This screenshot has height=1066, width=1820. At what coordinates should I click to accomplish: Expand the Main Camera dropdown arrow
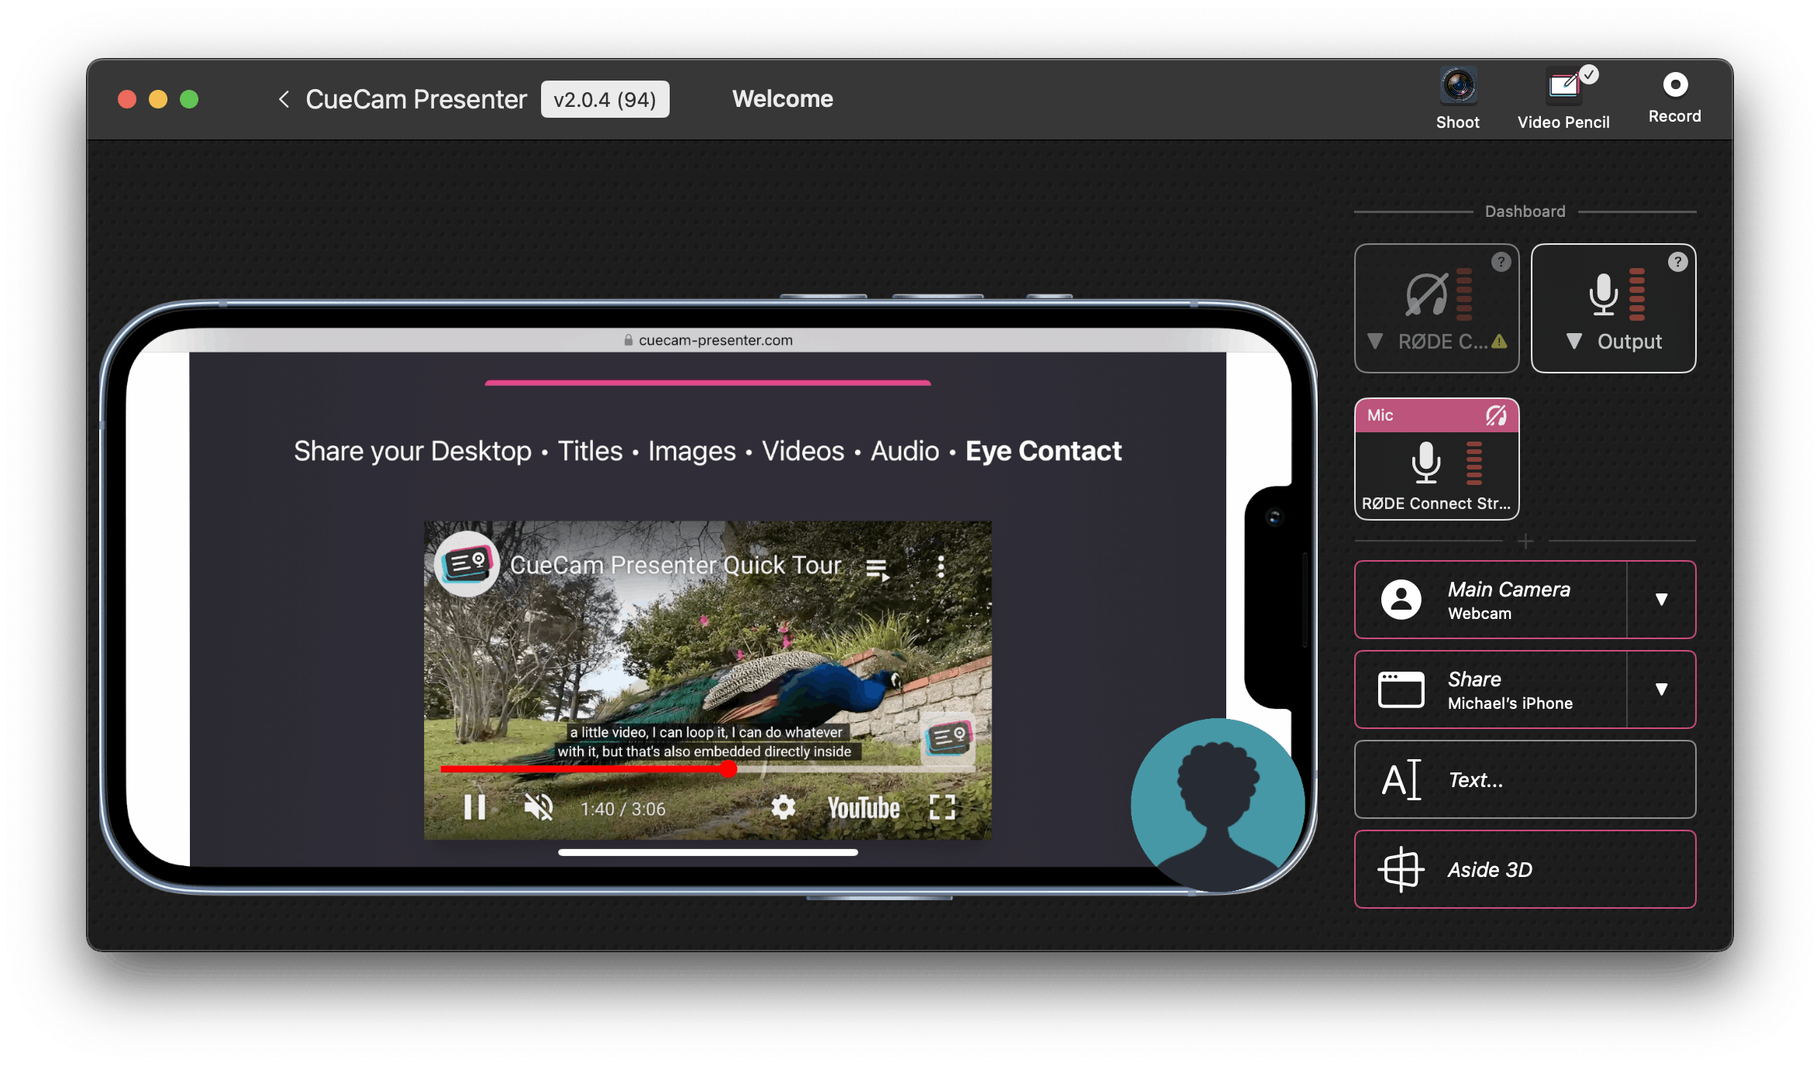pos(1661,600)
